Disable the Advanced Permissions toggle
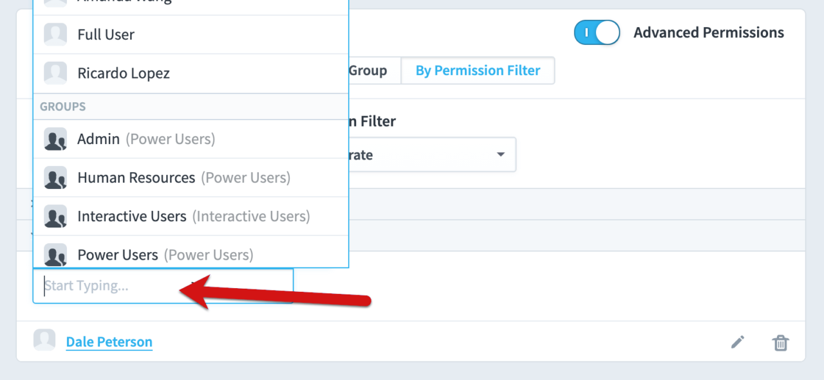Image resolution: width=824 pixels, height=380 pixels. coord(597,32)
